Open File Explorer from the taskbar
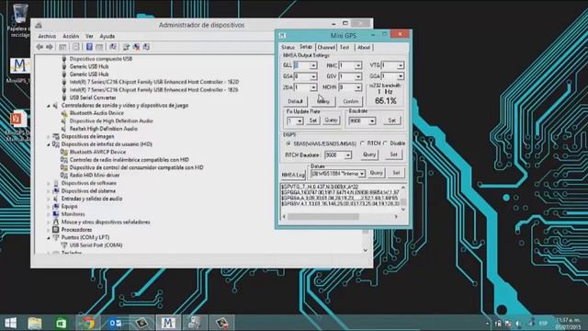 pos(35,323)
